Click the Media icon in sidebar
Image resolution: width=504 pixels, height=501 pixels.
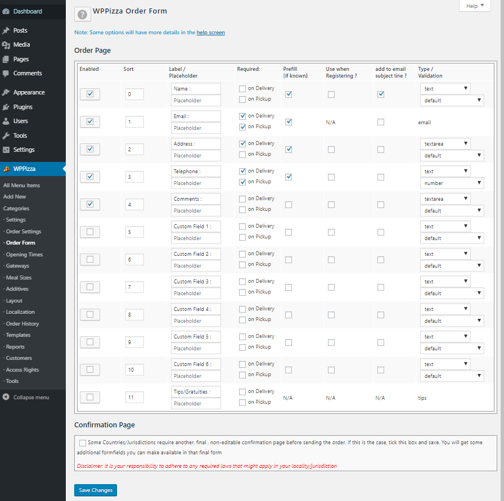click(6, 45)
